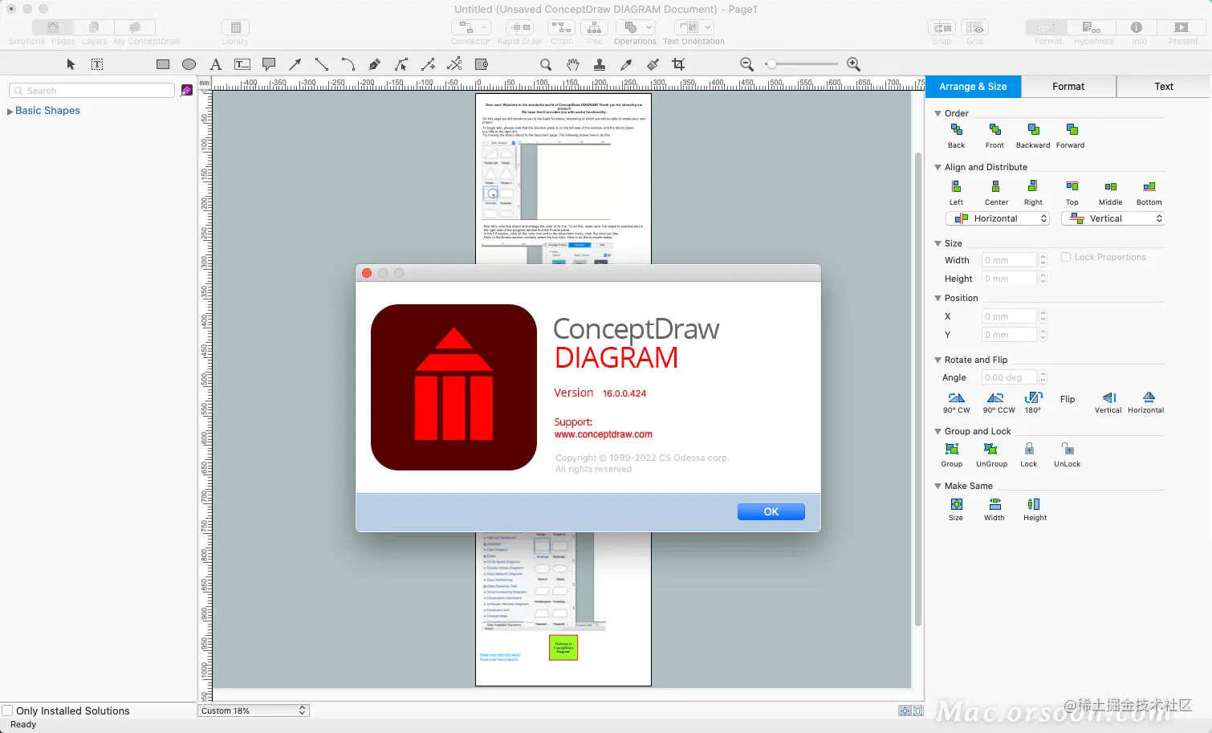Rotate by 180°

click(1034, 397)
